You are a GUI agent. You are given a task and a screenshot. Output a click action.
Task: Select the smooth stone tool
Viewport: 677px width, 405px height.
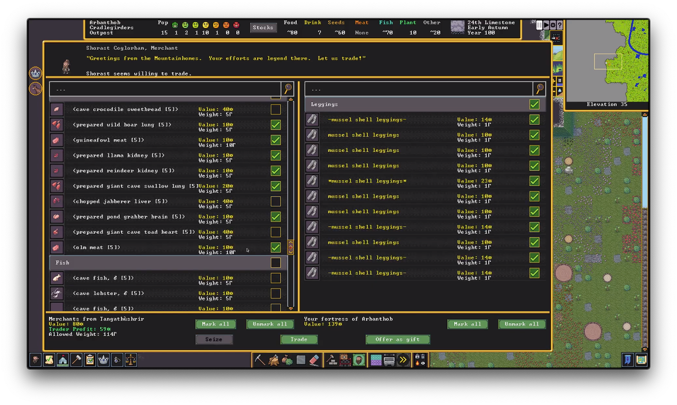301,360
